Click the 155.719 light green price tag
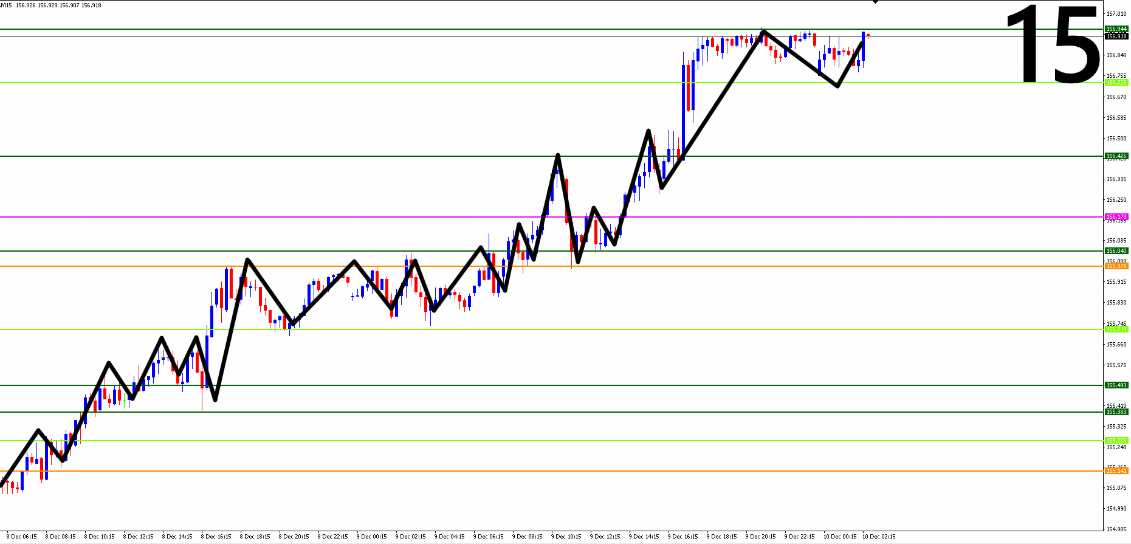The height and width of the screenshot is (544, 1131). [1116, 329]
